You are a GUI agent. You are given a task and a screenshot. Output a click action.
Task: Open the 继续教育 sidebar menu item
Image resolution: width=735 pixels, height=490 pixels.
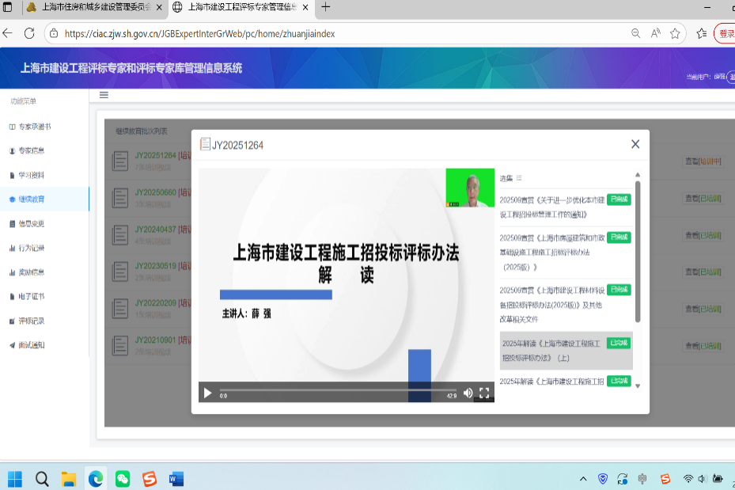click(32, 199)
